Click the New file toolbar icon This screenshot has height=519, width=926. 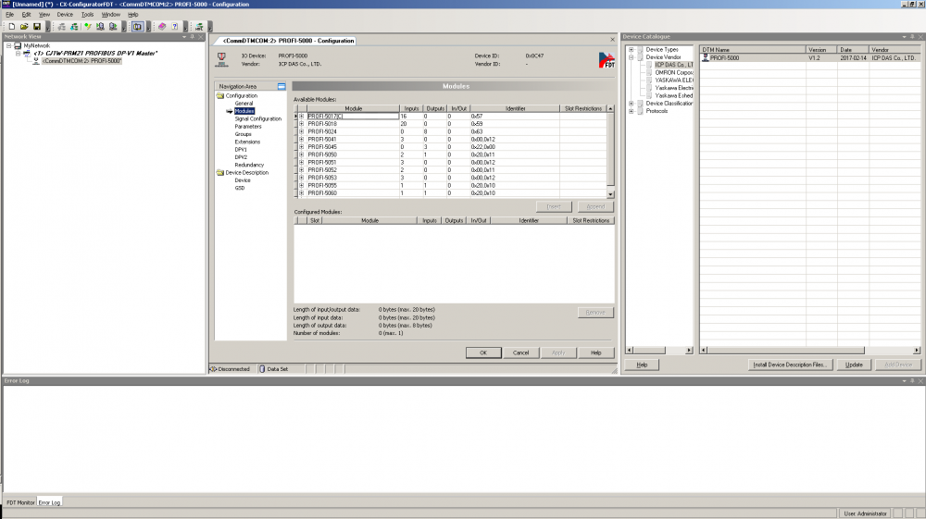pyautogui.click(x=11, y=27)
